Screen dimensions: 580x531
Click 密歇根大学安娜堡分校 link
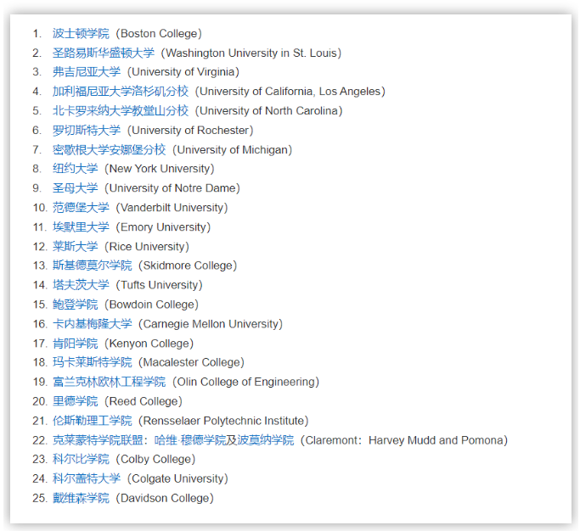pos(109,149)
